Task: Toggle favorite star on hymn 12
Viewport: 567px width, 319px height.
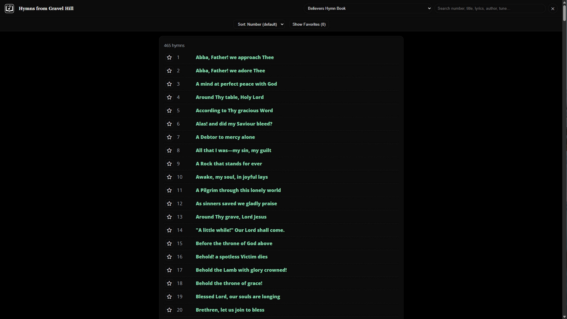Action: click(169, 204)
